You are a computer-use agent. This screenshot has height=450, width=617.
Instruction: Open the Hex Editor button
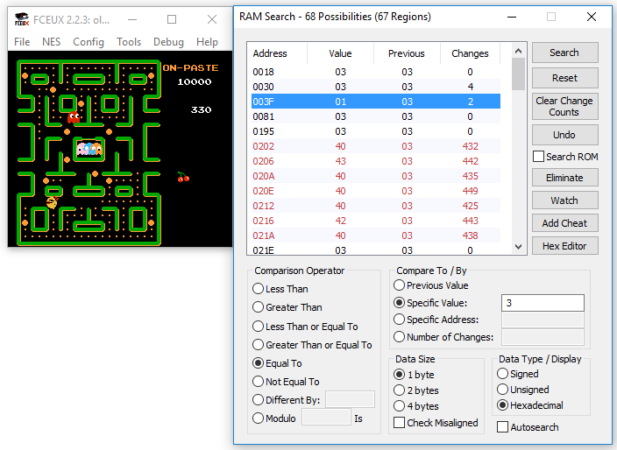(x=564, y=246)
